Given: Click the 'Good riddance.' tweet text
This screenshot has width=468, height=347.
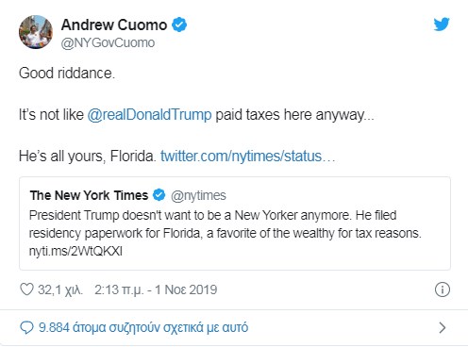Looking at the screenshot, I should tap(67, 74).
